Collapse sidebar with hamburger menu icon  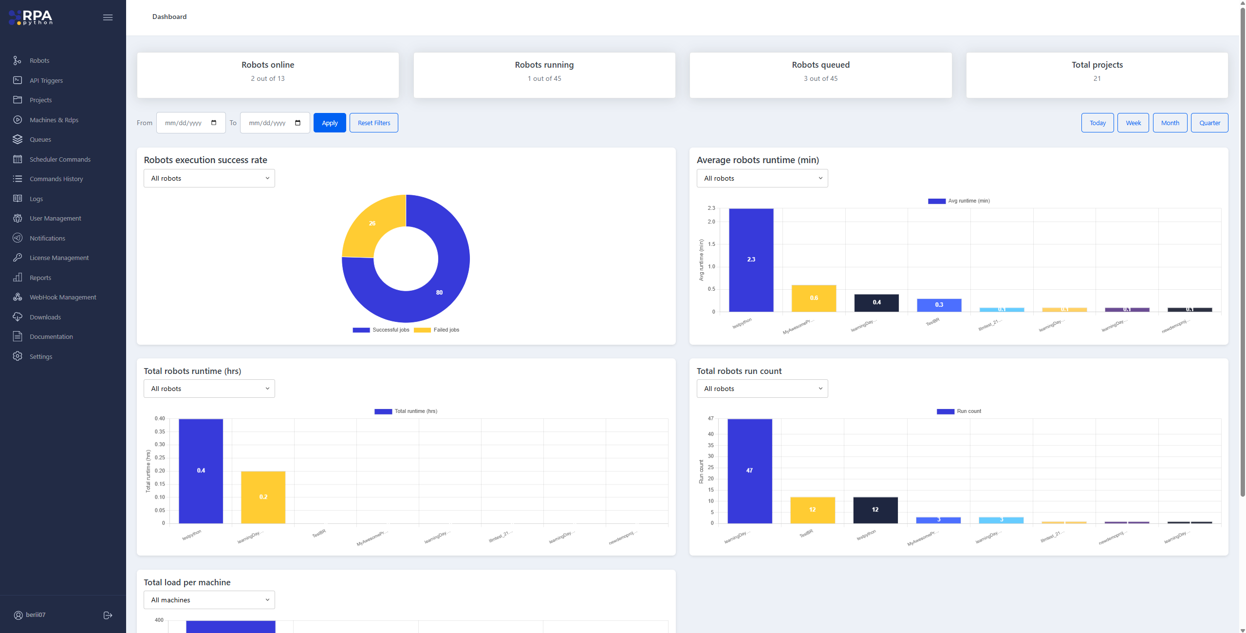coord(108,18)
